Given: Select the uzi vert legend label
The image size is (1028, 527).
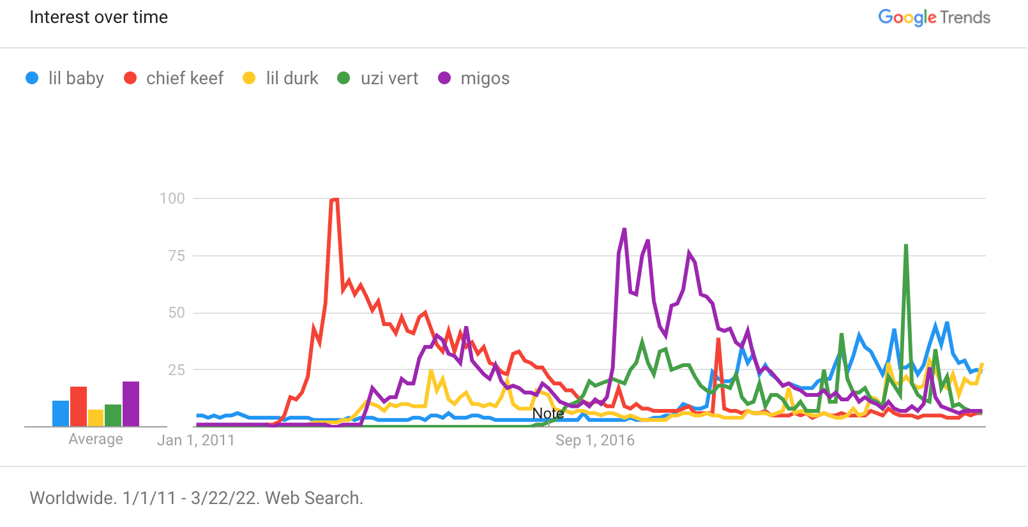Looking at the screenshot, I should [389, 78].
